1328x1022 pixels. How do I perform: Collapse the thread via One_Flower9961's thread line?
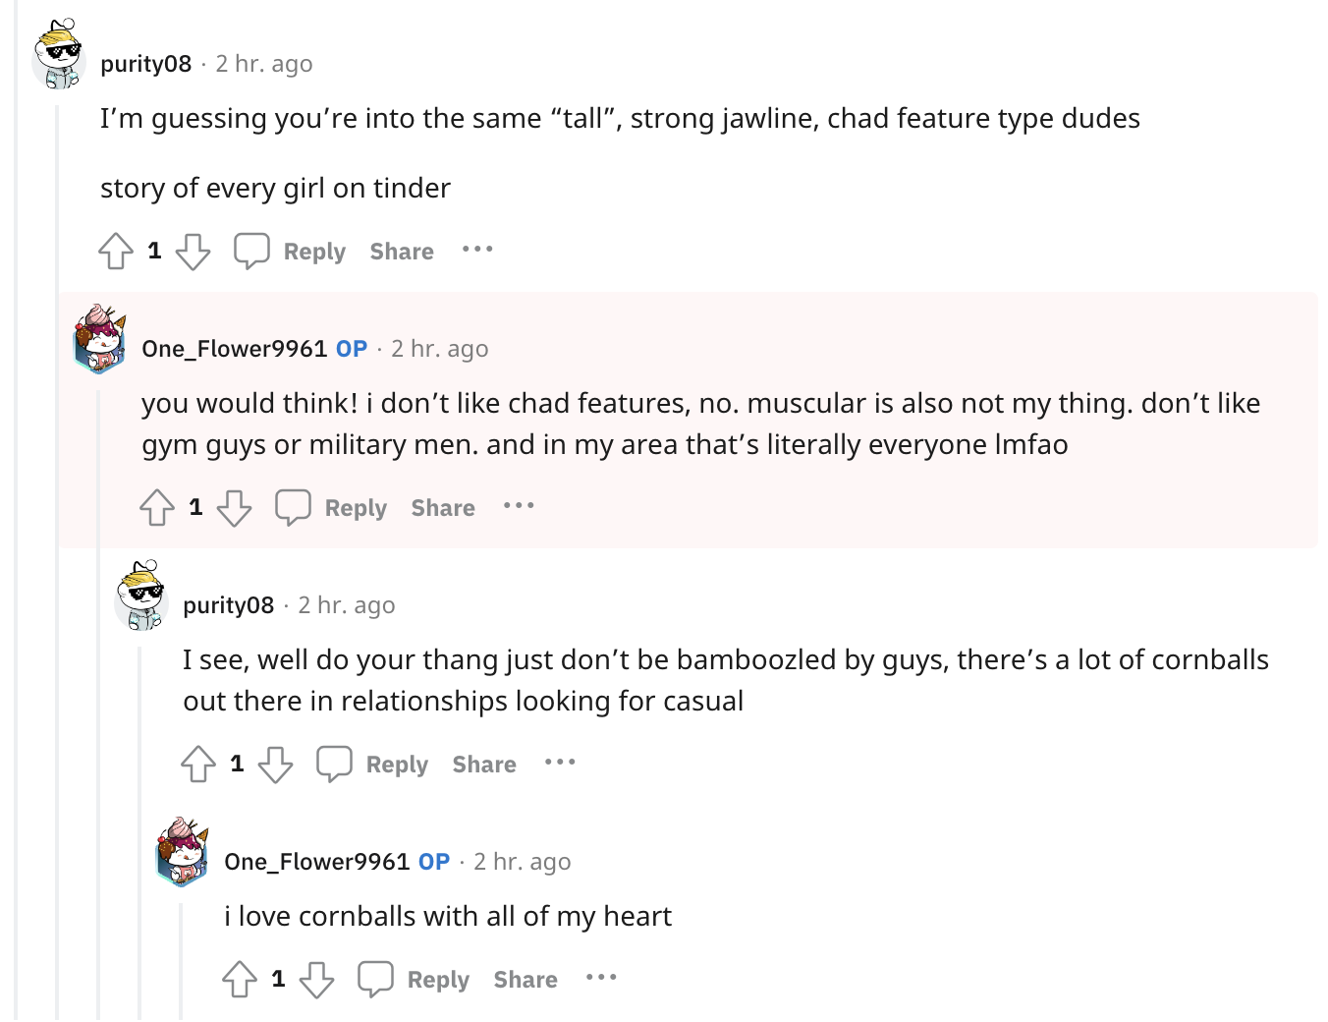pos(98,704)
